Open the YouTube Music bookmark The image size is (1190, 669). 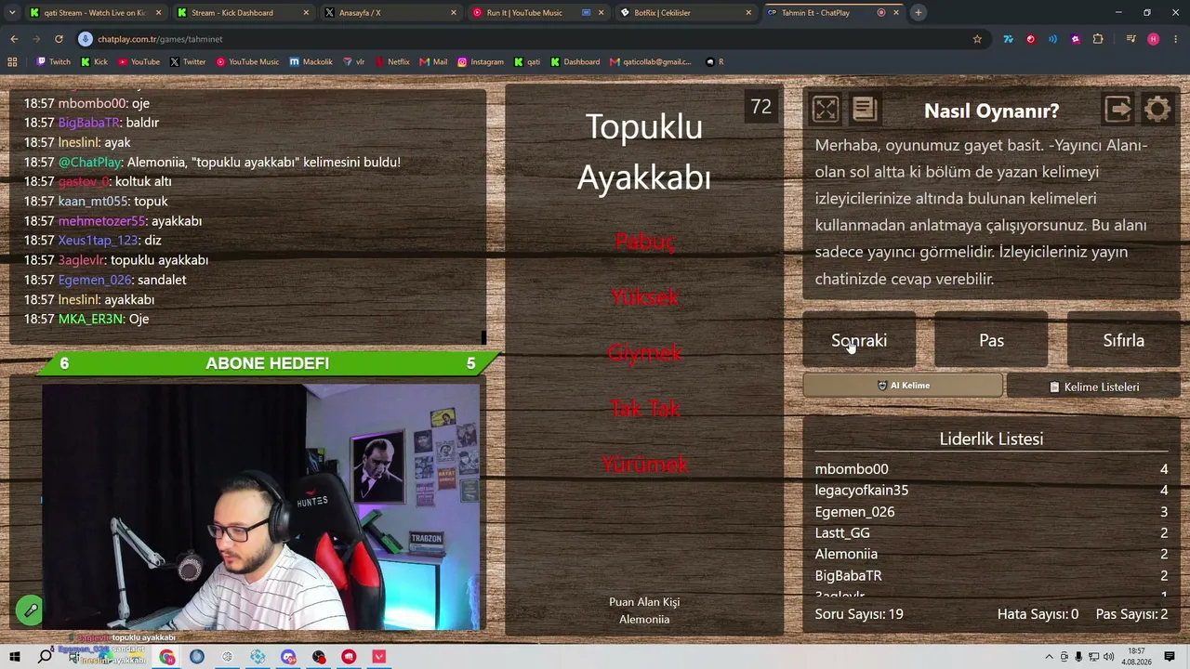247,61
